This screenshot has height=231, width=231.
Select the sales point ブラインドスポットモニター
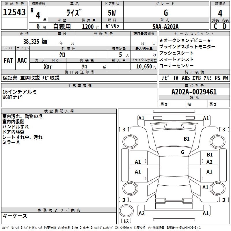[187, 46]
